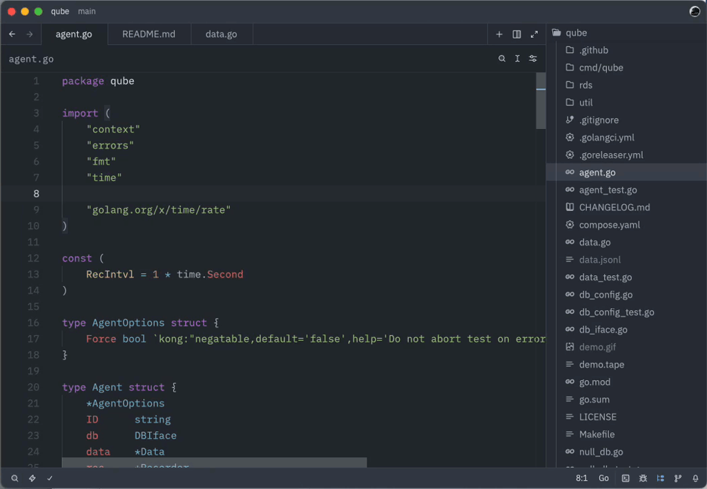
Task: Toggle the text selection cursor tool
Action: click(518, 59)
